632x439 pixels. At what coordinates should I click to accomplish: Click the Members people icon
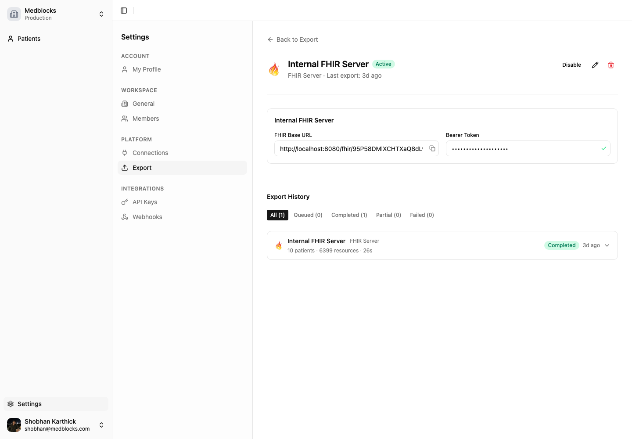tap(125, 119)
